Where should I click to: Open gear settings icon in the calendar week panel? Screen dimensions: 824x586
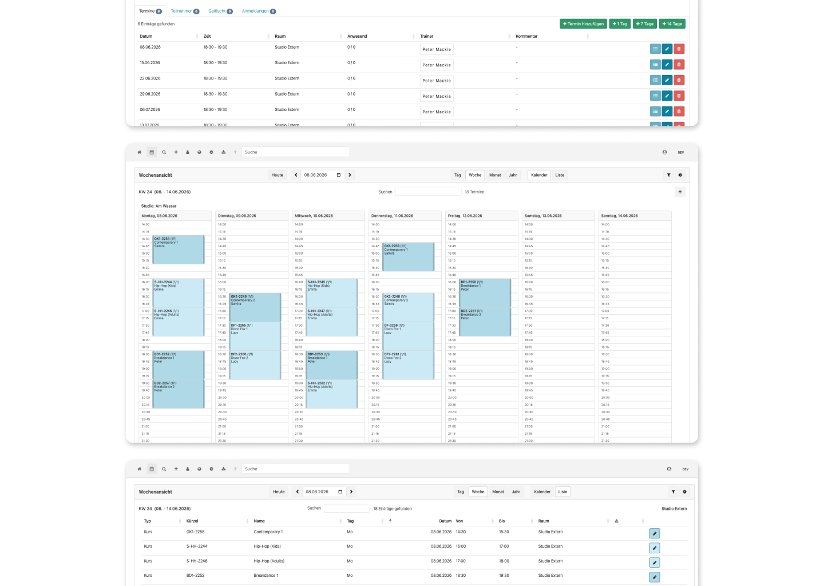tap(680, 175)
